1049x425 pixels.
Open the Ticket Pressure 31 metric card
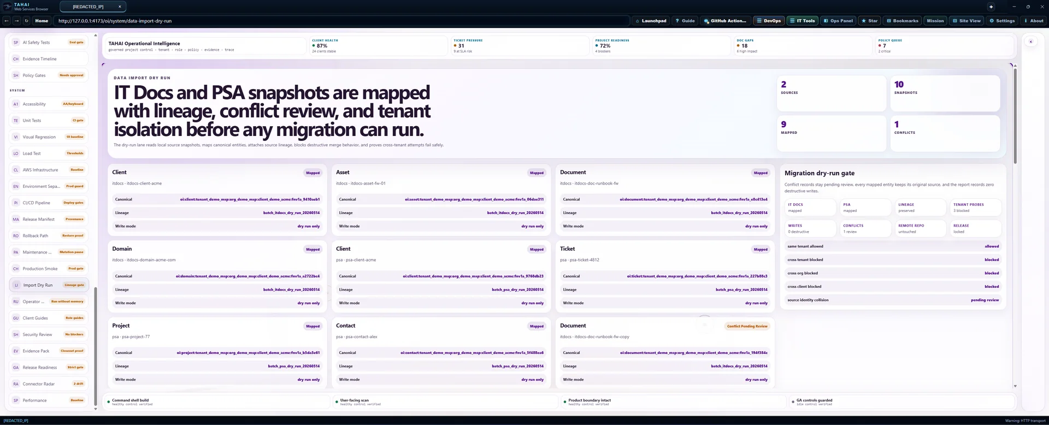click(520, 46)
